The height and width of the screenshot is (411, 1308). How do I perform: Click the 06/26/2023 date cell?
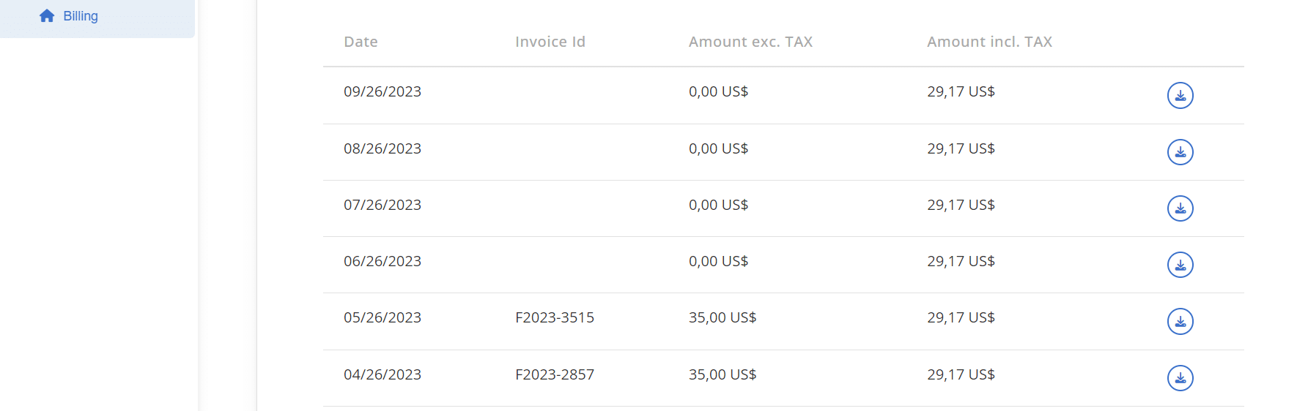[x=383, y=261]
